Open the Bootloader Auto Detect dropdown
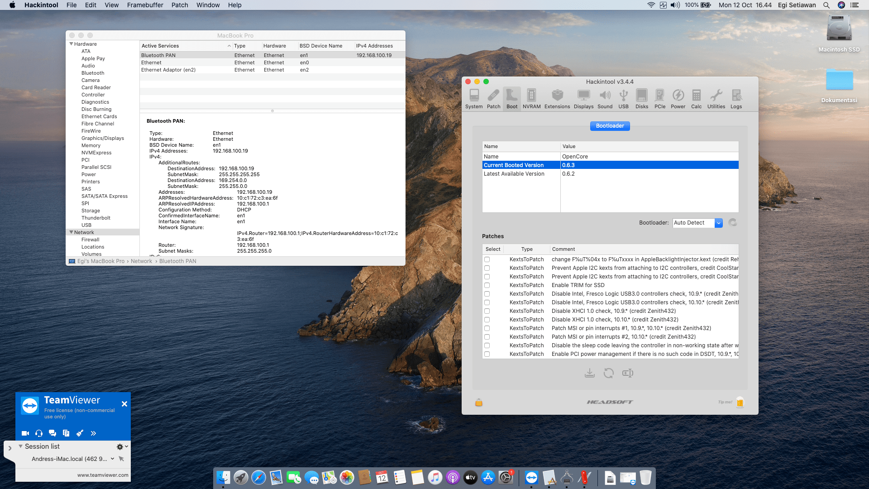The width and height of the screenshot is (869, 489). click(718, 223)
